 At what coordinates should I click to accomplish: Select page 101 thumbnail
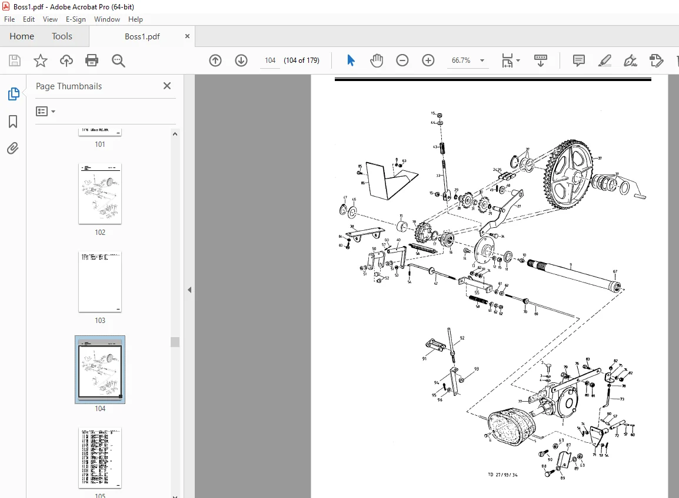(100, 132)
